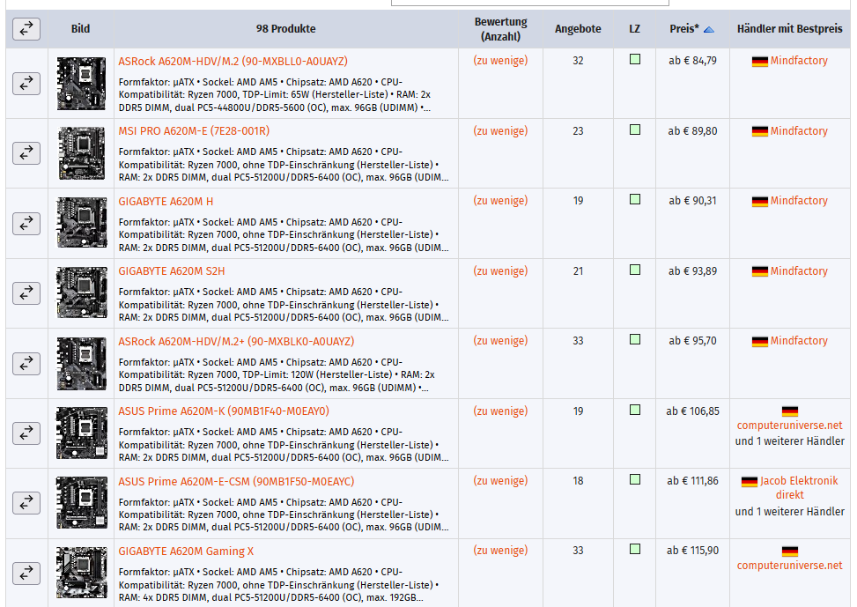Open GIGABYTE A620M Gaming X product link
Image resolution: width=857 pixels, height=607 pixels.
tap(186, 551)
